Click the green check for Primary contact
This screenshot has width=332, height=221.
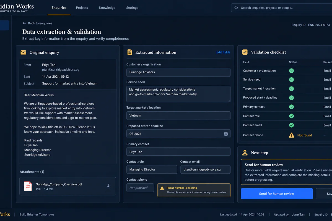(291, 107)
